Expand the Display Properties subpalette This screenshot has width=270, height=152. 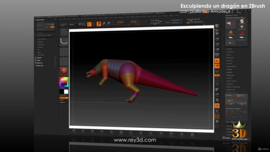(233, 87)
